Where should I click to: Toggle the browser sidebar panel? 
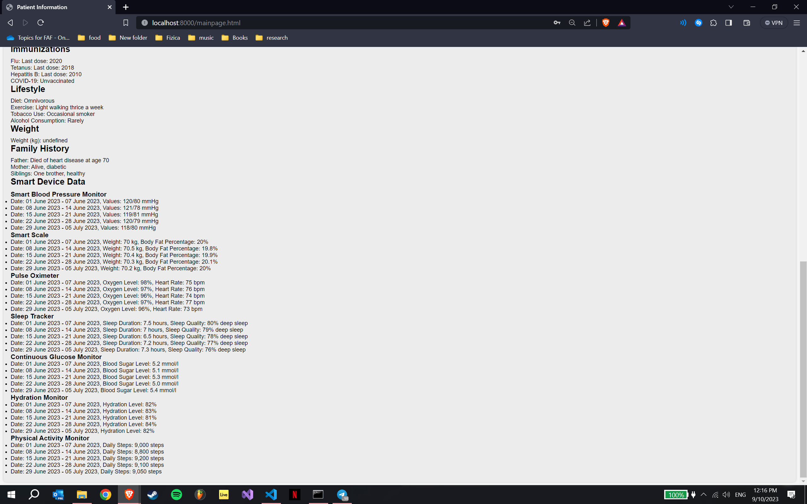(x=729, y=23)
